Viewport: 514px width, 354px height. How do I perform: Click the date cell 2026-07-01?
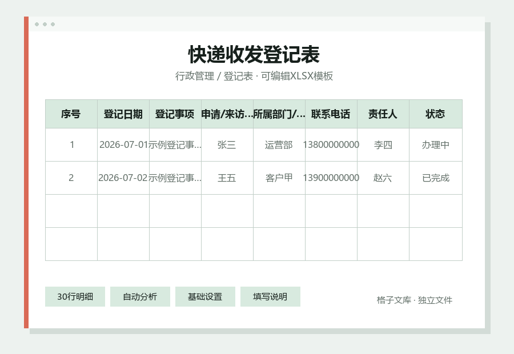(123, 145)
